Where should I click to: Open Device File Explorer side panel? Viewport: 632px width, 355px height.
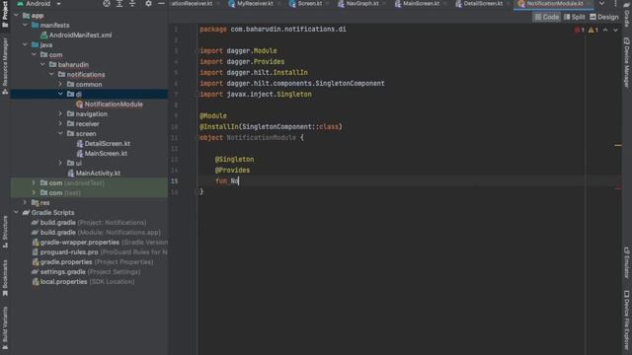[627, 320]
